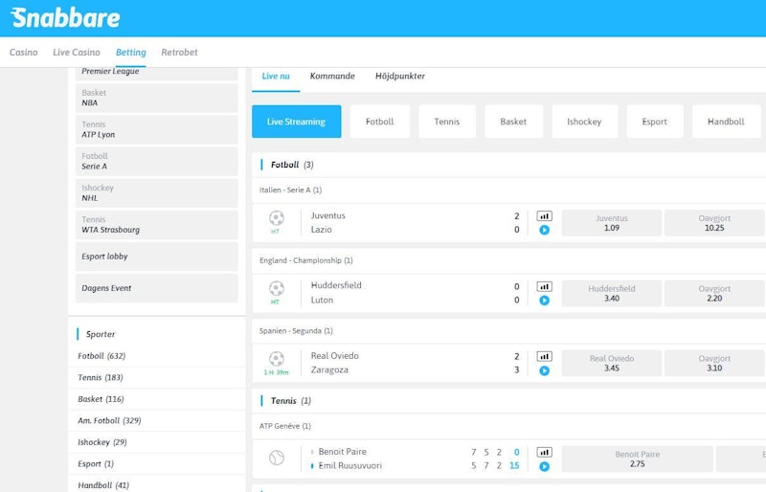Viewport: 766px width, 492px height.
Task: Switch to the Kommande tab
Action: pos(332,77)
